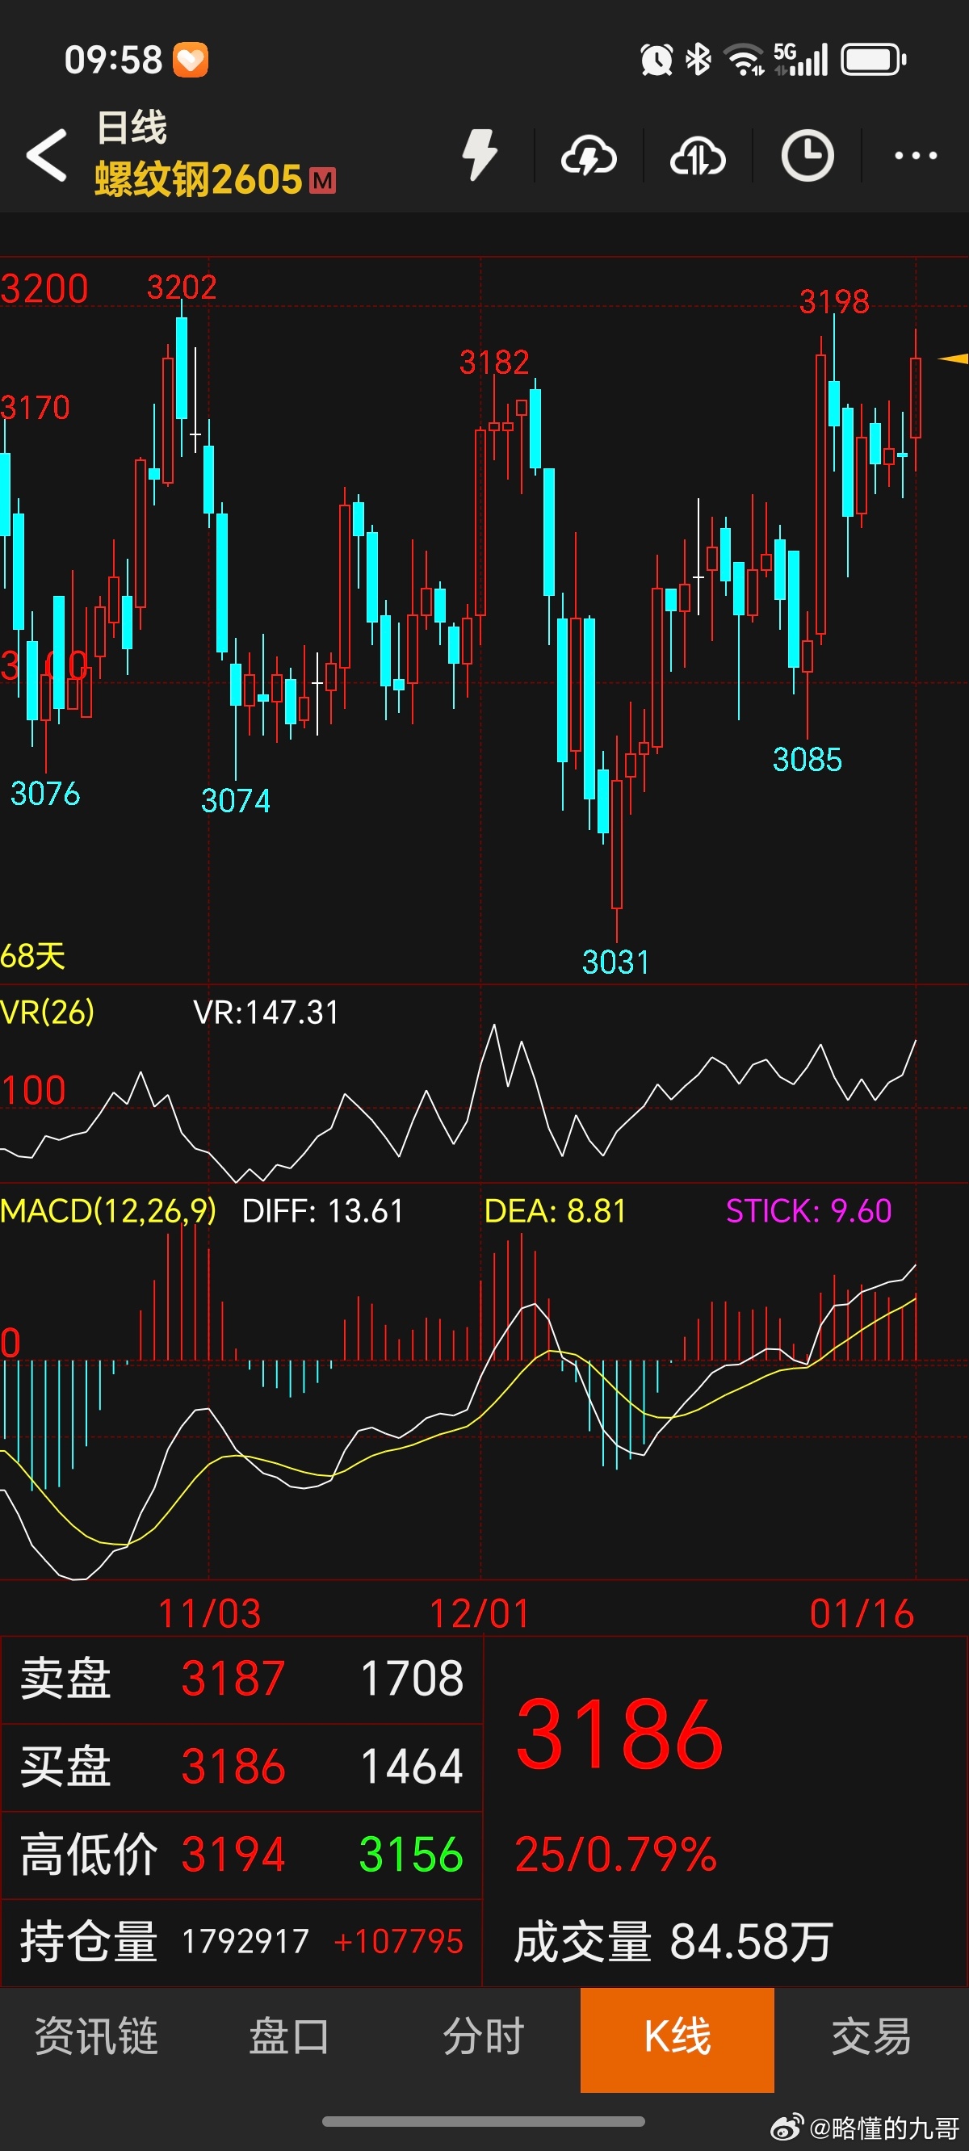Screen dimensions: 969x2151
Task: Tap the MACD(12,26,9) indicator label
Action: coord(108,1211)
